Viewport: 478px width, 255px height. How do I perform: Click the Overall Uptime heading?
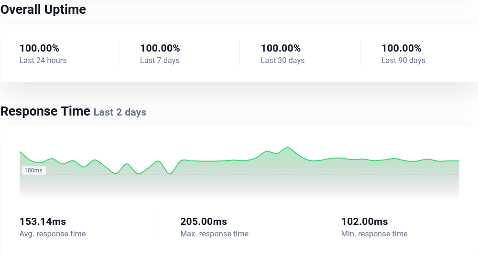43,9
